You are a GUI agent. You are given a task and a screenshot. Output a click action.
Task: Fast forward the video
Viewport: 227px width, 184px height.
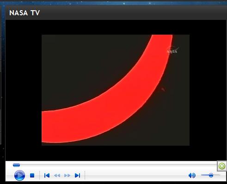tap(67, 176)
